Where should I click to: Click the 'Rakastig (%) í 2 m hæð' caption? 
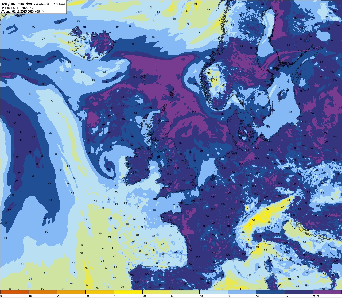pyautogui.click(x=49, y=4)
